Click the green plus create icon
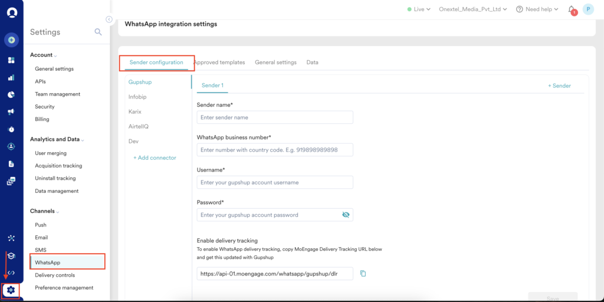The image size is (604, 302). click(x=12, y=40)
